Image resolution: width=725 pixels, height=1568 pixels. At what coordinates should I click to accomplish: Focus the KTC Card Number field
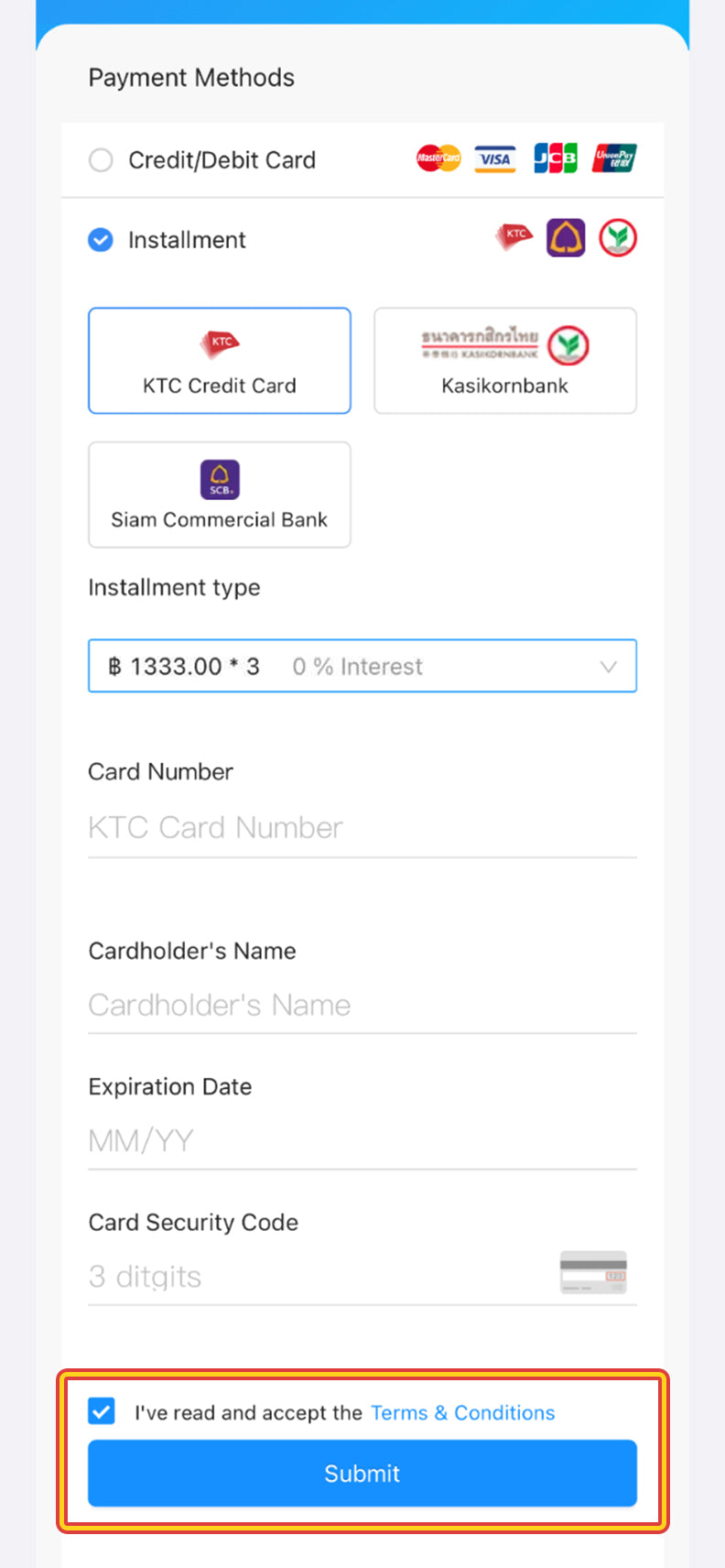click(x=362, y=828)
